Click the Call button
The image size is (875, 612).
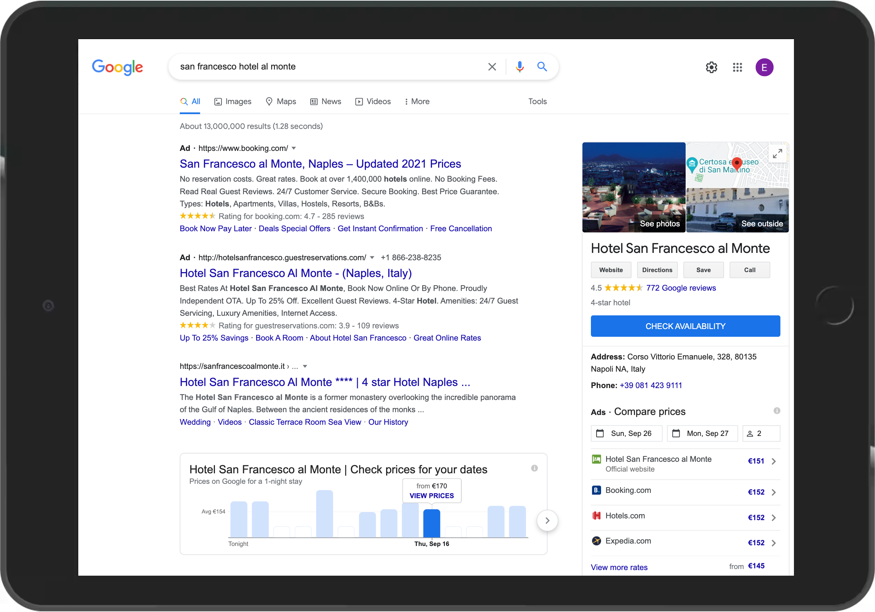(749, 270)
